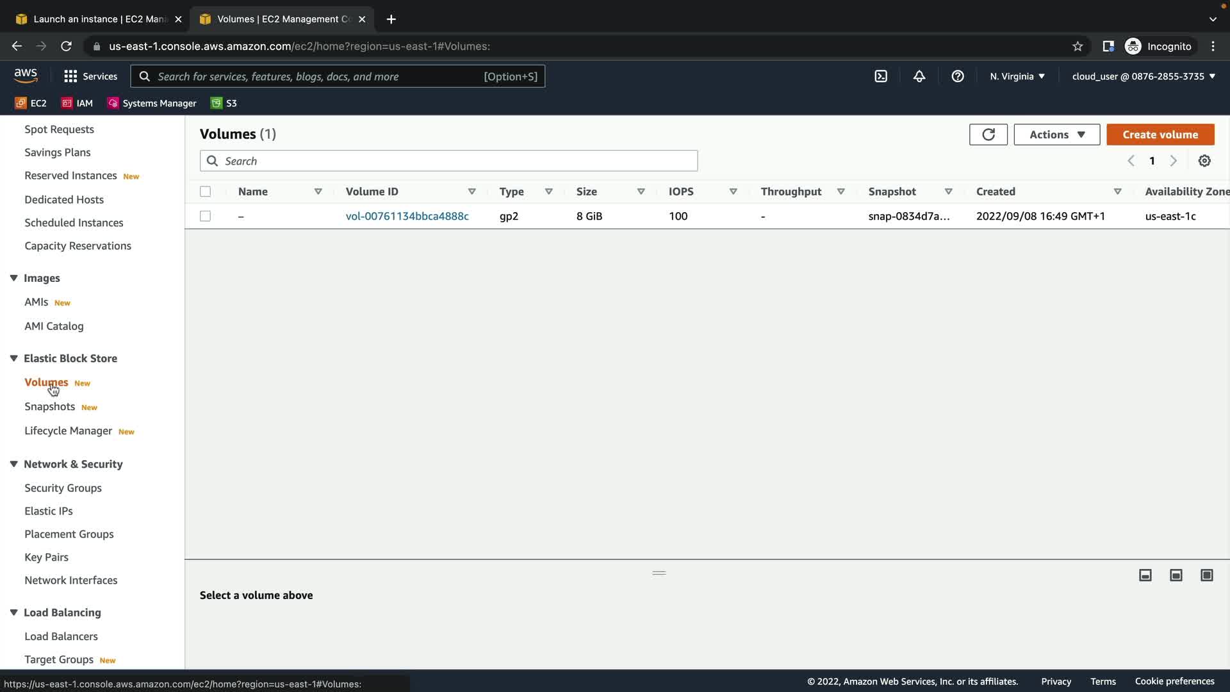This screenshot has height=692, width=1230.
Task: Maximize the details panel icon
Action: click(x=1207, y=575)
